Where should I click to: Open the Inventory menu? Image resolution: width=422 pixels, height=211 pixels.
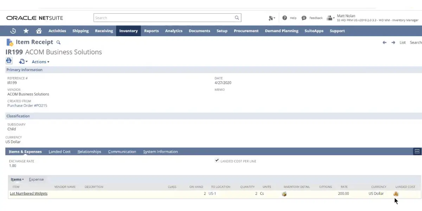click(x=128, y=31)
